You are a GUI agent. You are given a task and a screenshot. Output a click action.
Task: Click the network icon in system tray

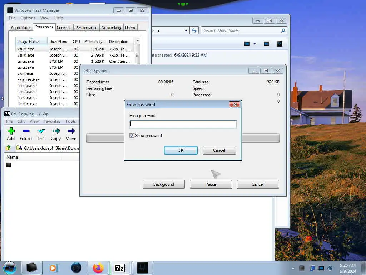tap(321, 268)
